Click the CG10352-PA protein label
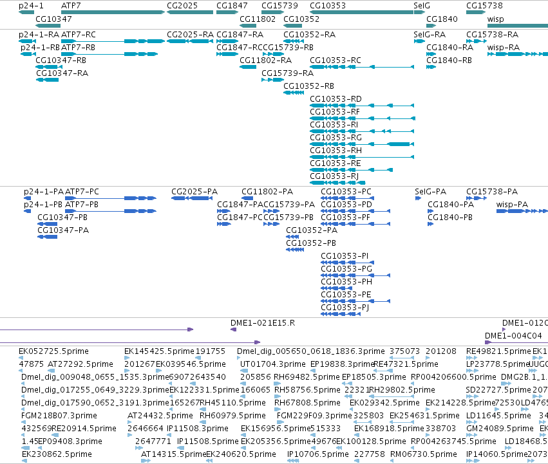Image resolution: width=548 pixels, height=464 pixels. pos(312,230)
